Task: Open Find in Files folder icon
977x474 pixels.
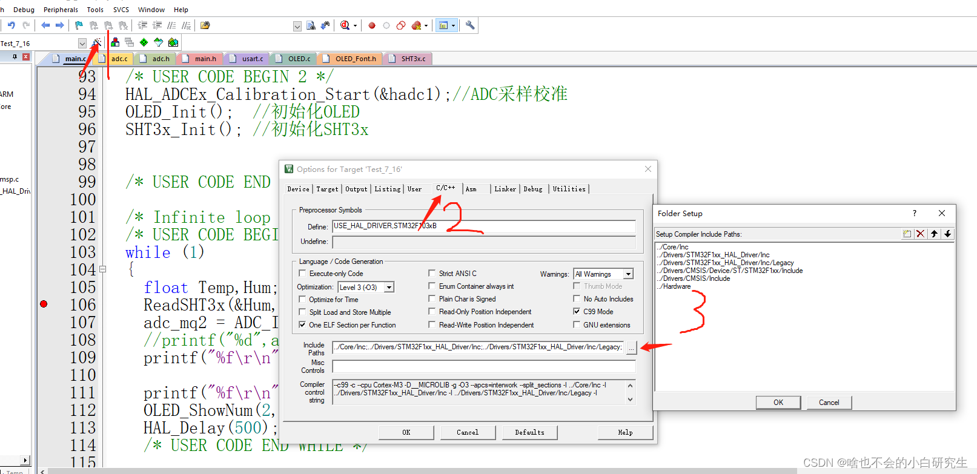Action: point(205,25)
